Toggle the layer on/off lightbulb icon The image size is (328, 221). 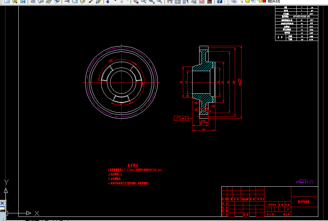pyautogui.click(x=242, y=1)
